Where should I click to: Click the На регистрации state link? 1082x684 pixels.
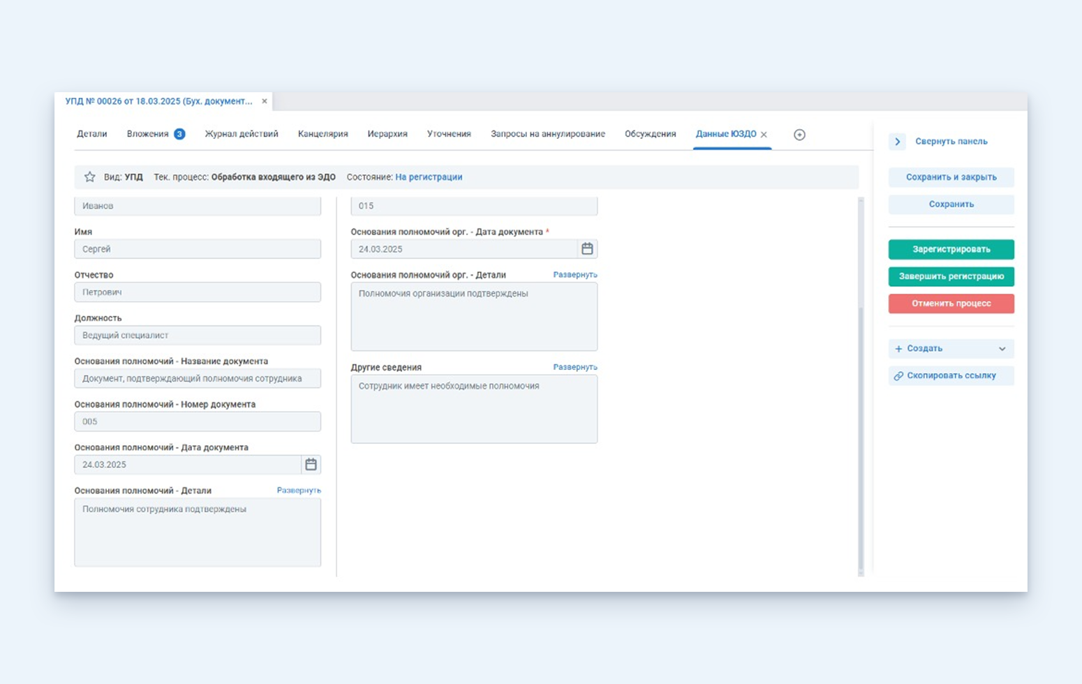pos(429,177)
